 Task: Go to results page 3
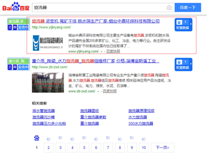click(x=60, y=148)
